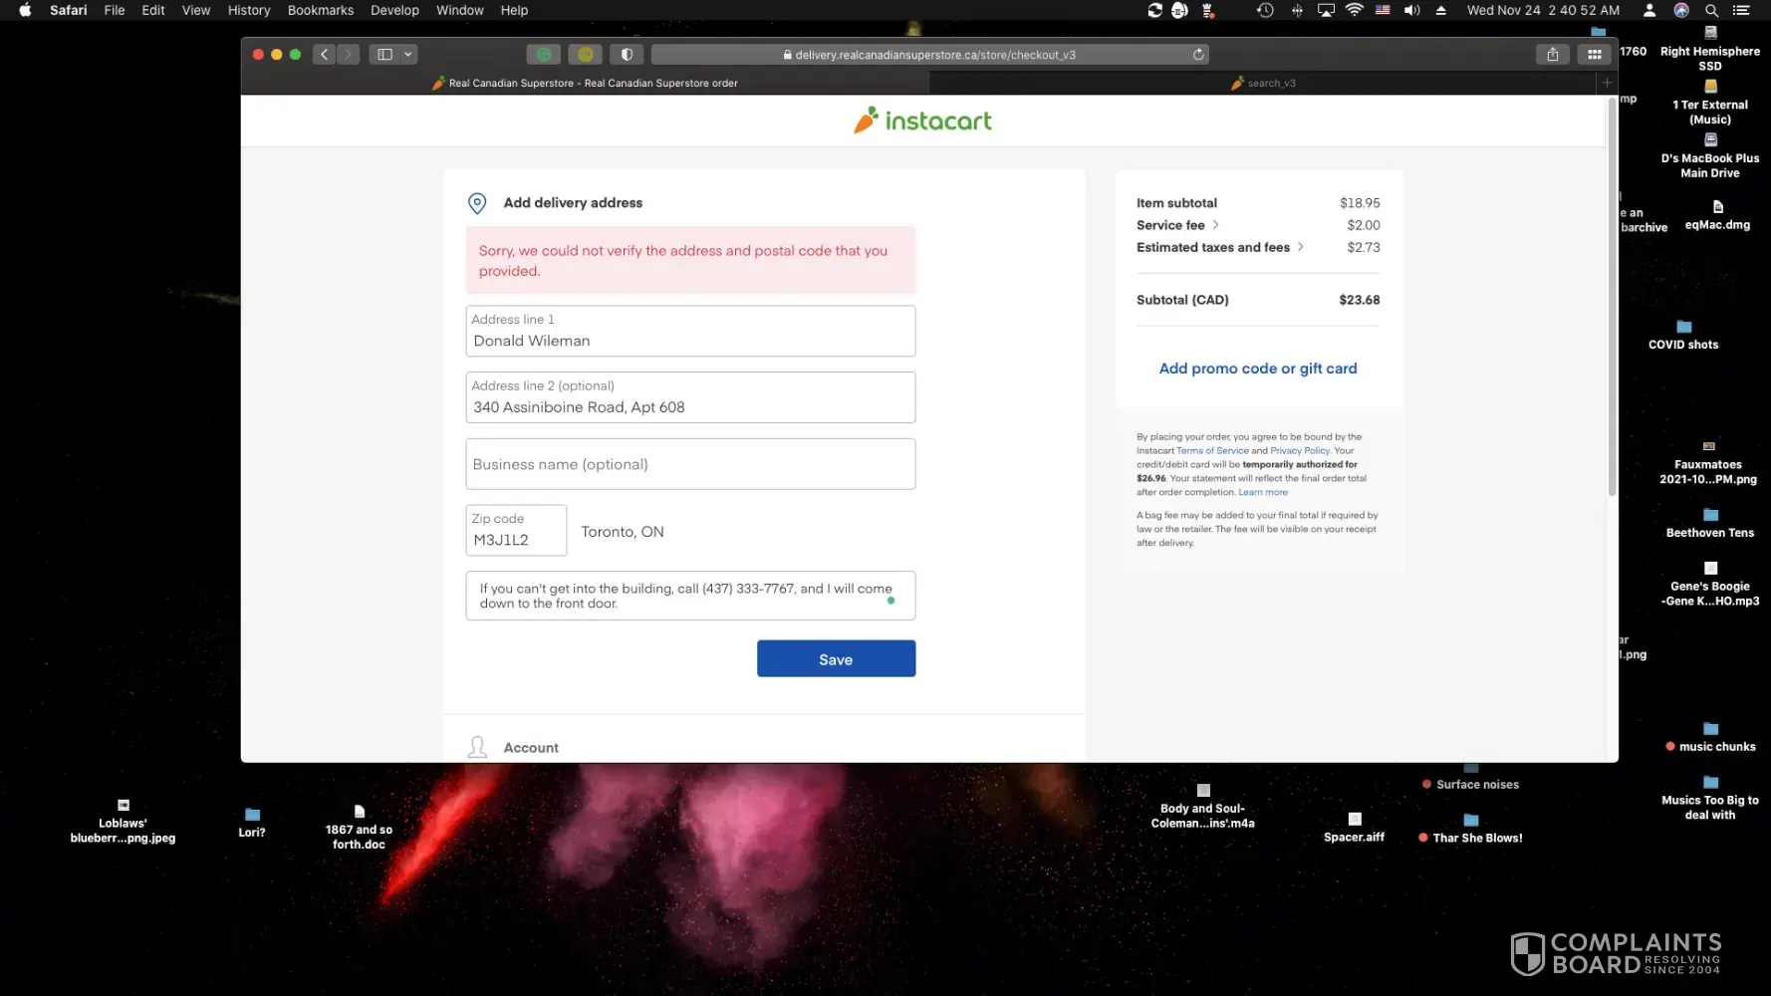Viewport: 1771px width, 996px height.
Task: Expand Estimated taxes and fees chevron
Action: pyautogui.click(x=1301, y=247)
